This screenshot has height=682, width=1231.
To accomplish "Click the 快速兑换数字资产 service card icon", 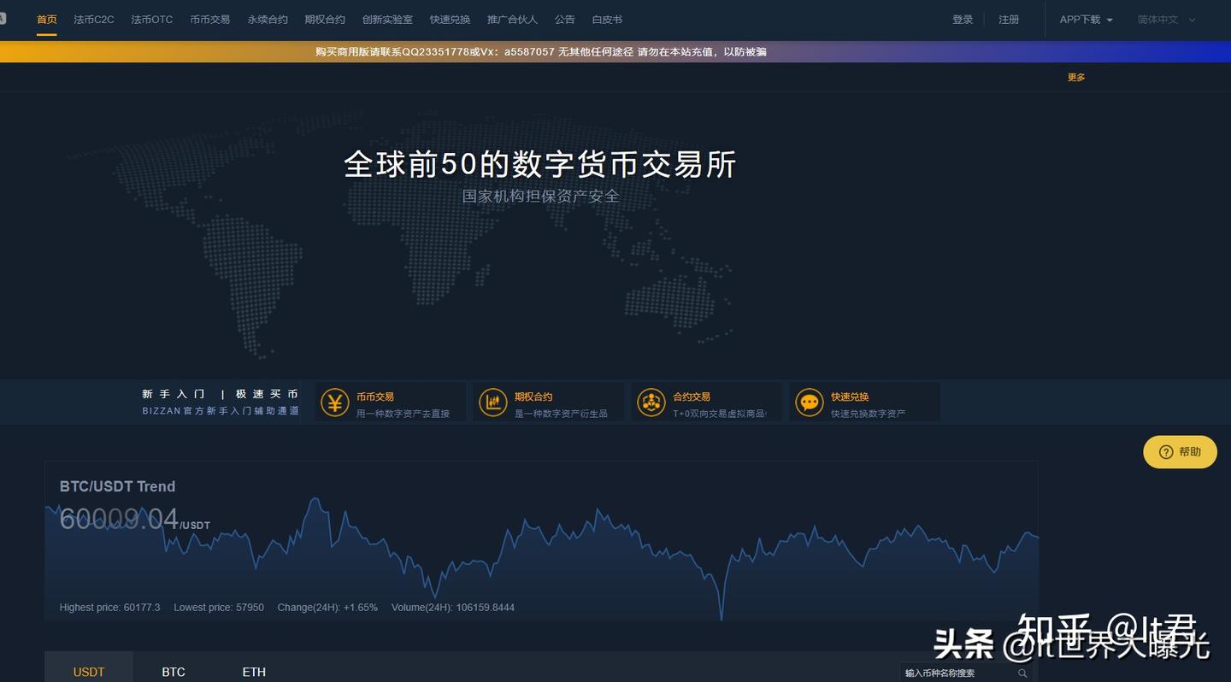I will coord(809,402).
